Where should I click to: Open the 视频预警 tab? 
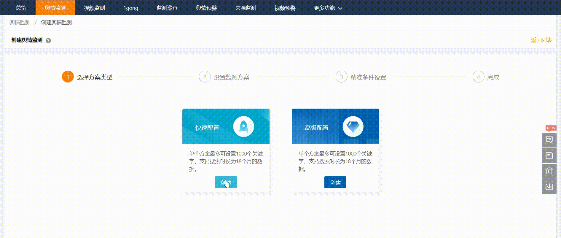(x=285, y=8)
